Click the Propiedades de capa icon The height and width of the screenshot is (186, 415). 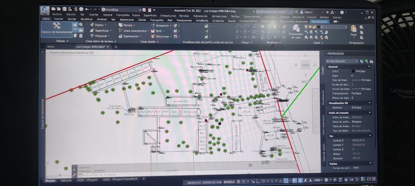pos(296,32)
